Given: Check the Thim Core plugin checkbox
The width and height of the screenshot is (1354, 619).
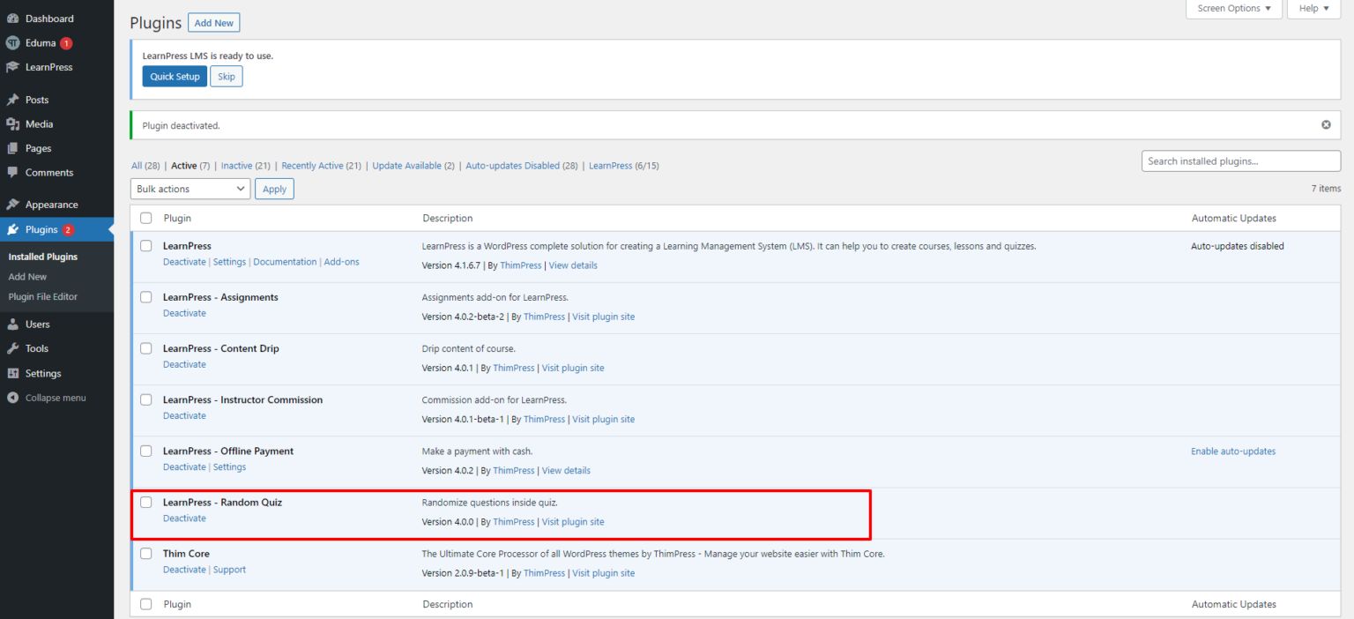Looking at the screenshot, I should [146, 554].
